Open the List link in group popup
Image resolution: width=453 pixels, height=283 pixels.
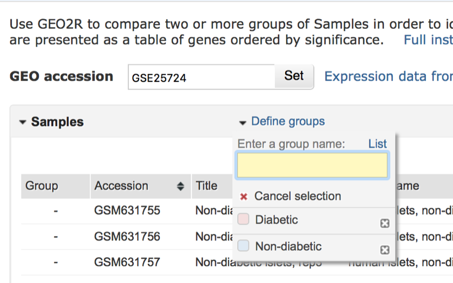coord(377,144)
